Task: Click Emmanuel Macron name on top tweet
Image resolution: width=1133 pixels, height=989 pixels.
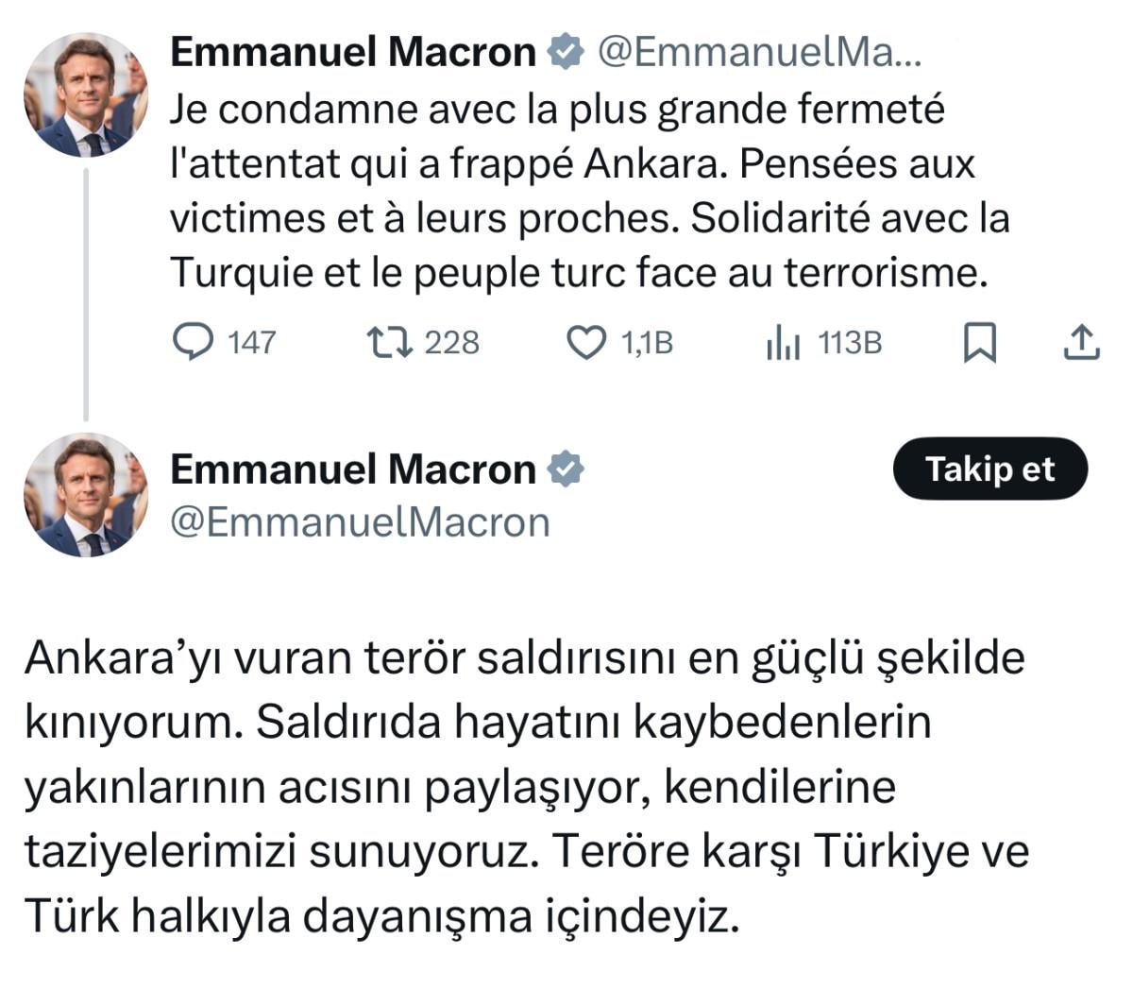Action: [352, 52]
